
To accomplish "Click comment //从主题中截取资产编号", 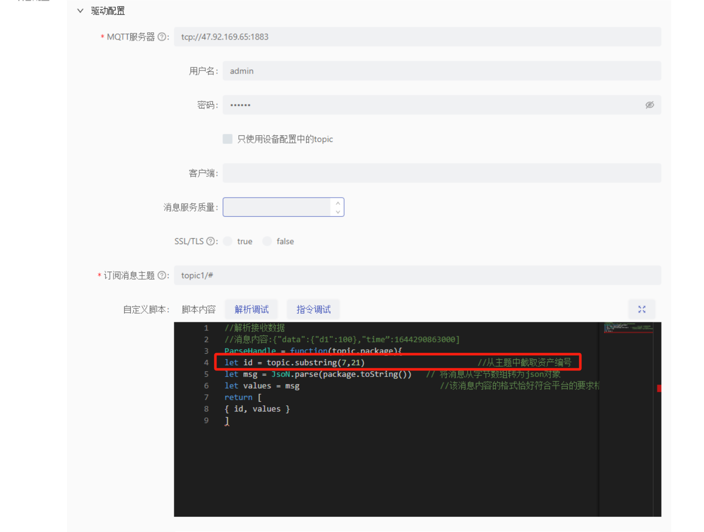I will [524, 362].
